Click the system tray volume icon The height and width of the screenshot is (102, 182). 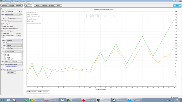(172, 100)
